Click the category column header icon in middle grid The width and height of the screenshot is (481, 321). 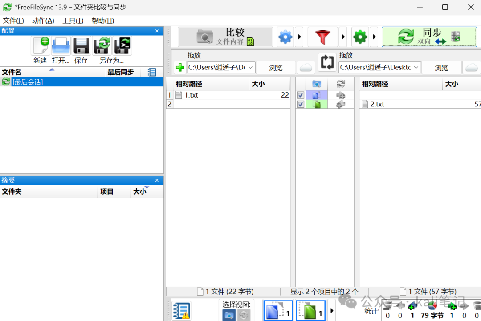(x=317, y=84)
